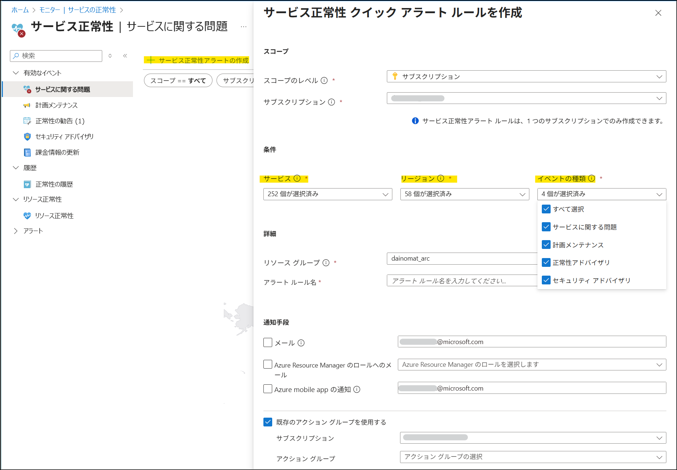Screen dimensions: 677x470
Task: Enable Azure Resource Manager role mail checkbox
Action: pos(268,365)
